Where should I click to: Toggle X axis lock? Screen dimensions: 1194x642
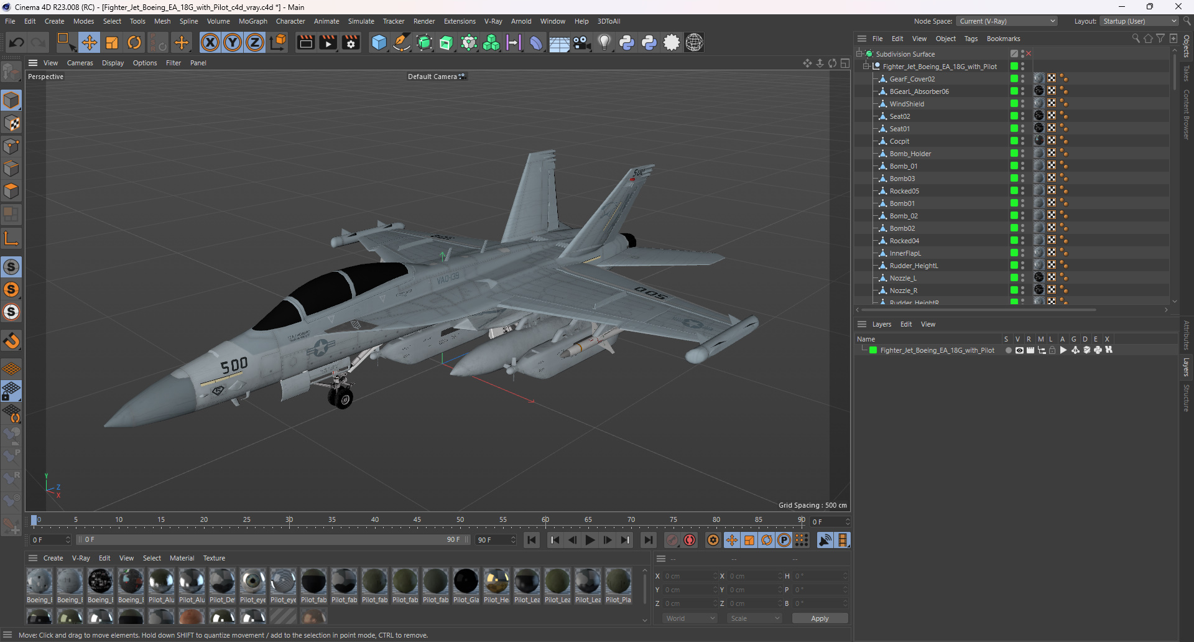pyautogui.click(x=210, y=42)
